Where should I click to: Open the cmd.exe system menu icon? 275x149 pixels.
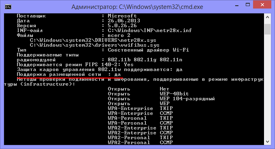point(8,7)
